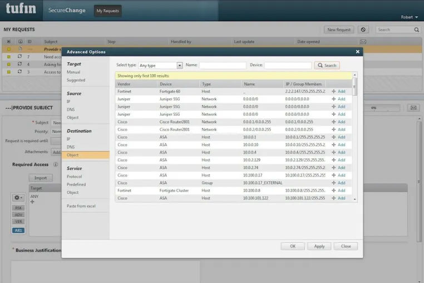Viewport: 424px width, 283px height.
Task: Add Cisco Router2801 network 0.0.0.2/0.0.0.255
Action: tap(338, 129)
